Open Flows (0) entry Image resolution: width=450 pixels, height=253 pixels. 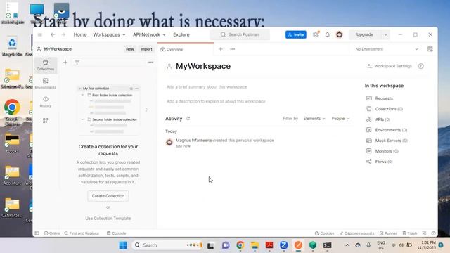(x=380, y=162)
